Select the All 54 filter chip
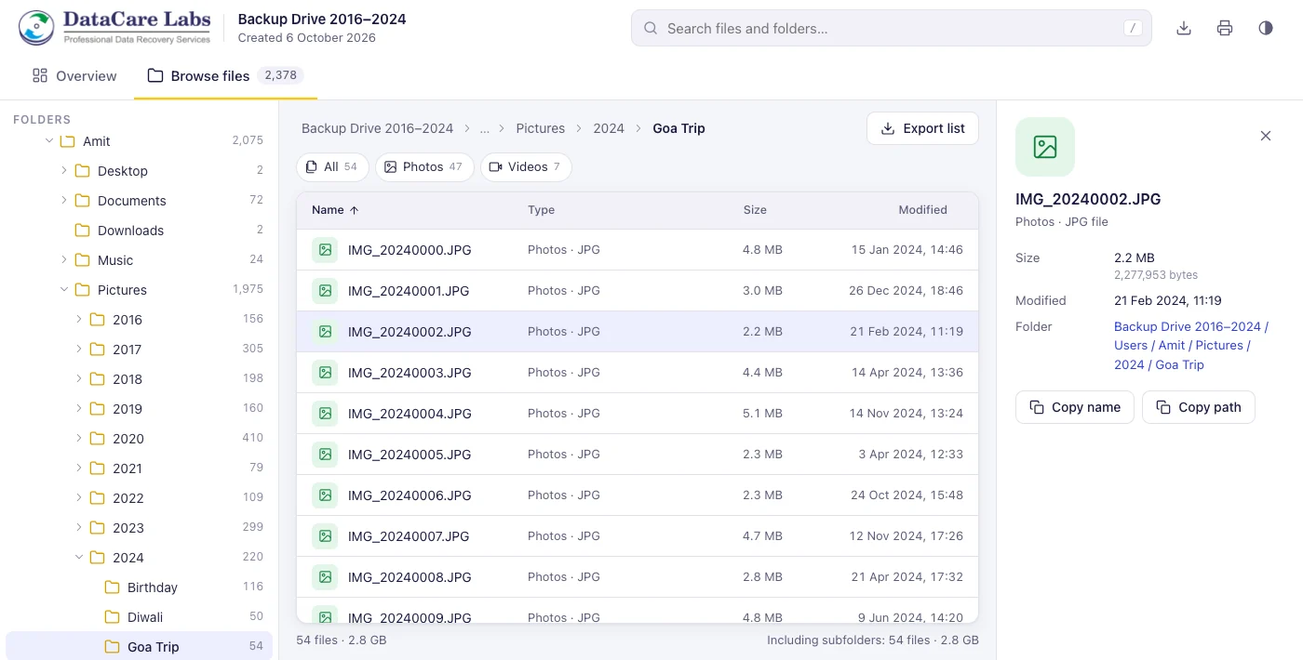The width and height of the screenshot is (1303, 660). click(x=332, y=167)
